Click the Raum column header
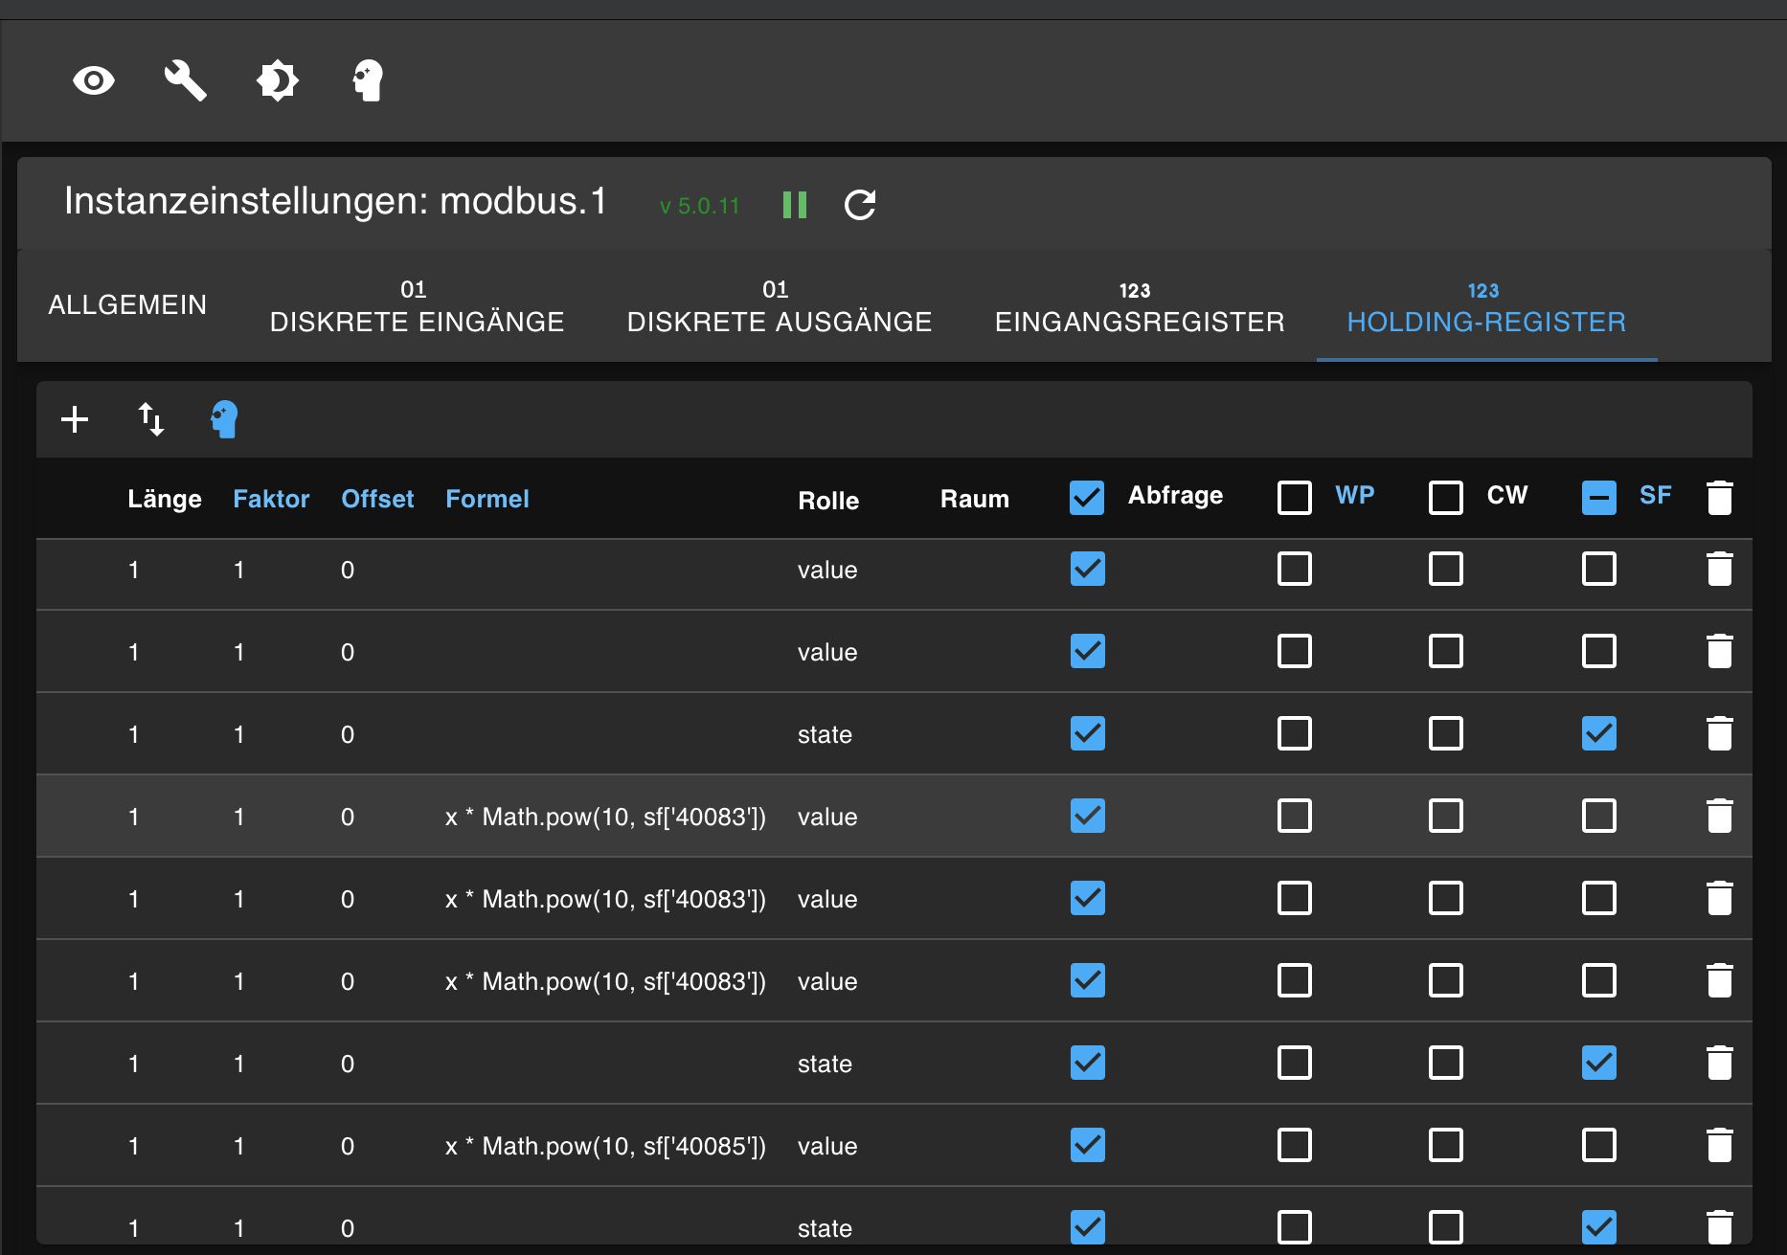This screenshot has height=1255, width=1787. (974, 499)
